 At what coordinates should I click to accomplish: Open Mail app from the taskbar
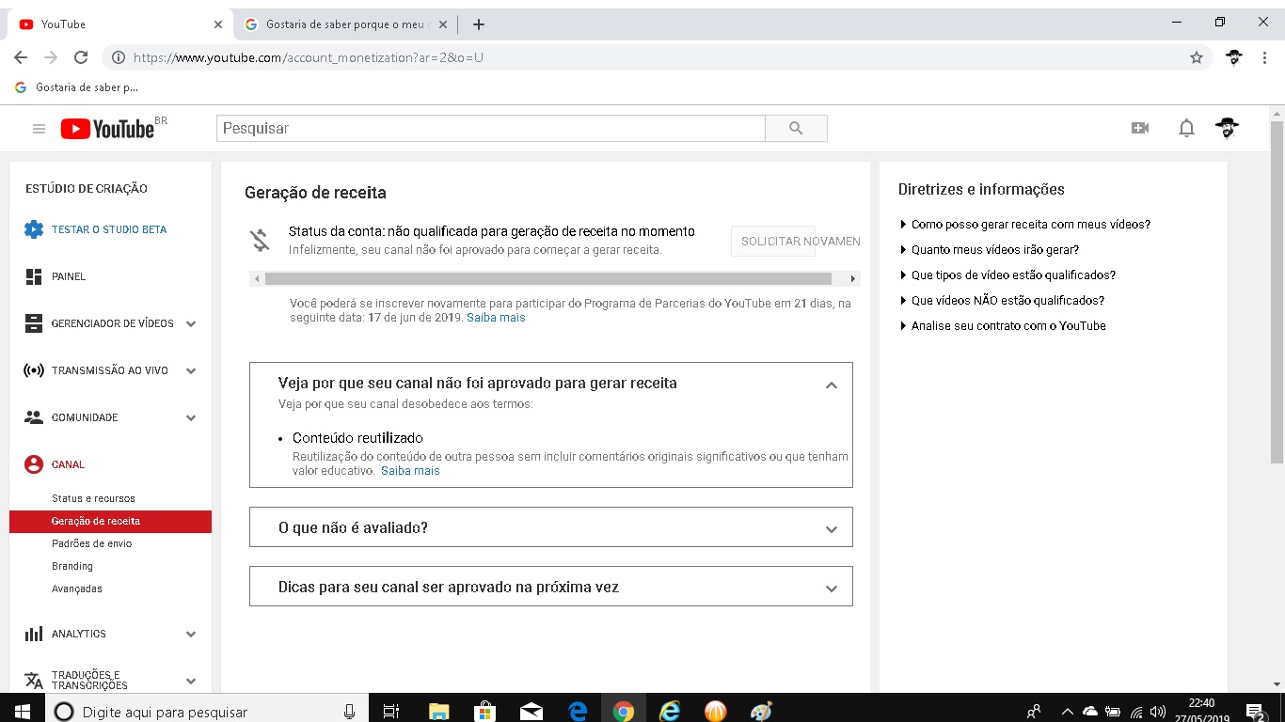(x=531, y=712)
